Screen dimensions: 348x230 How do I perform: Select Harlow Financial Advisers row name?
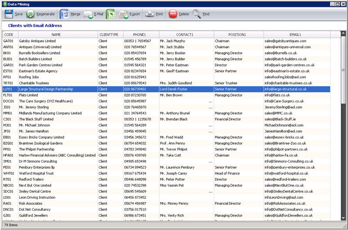click(x=57, y=155)
